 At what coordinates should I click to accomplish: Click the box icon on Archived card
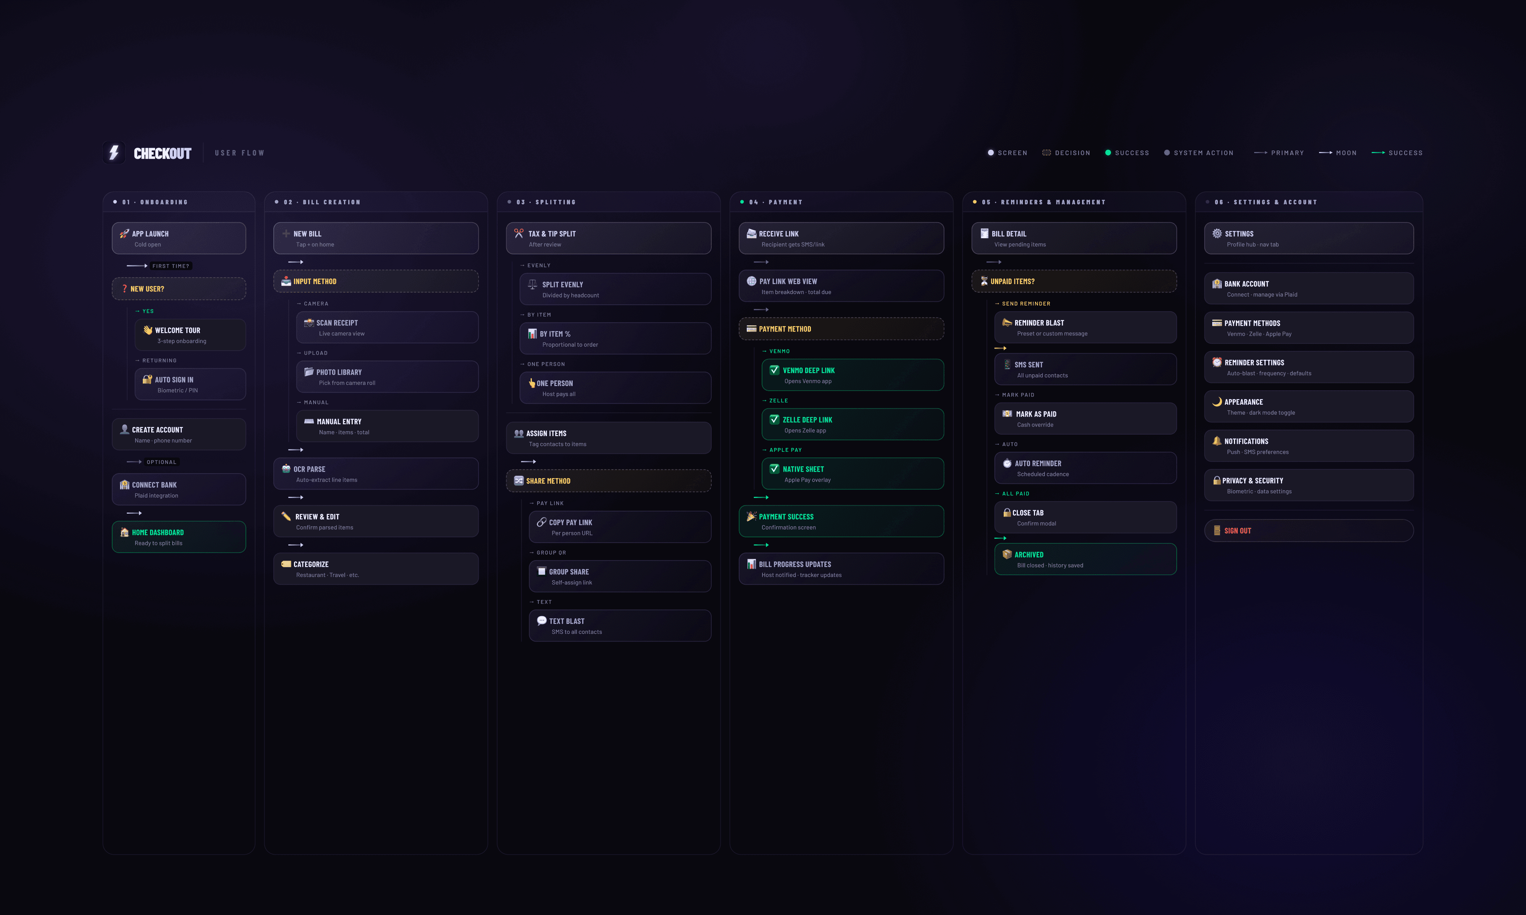click(1007, 554)
